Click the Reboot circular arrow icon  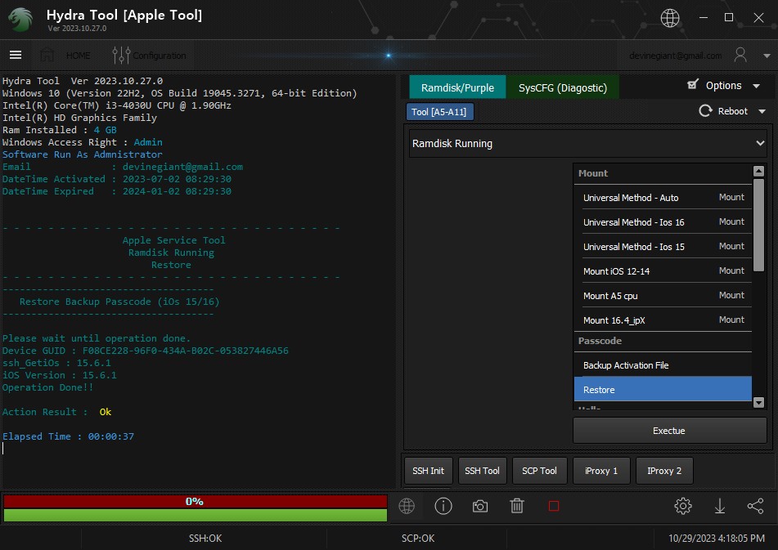(705, 111)
